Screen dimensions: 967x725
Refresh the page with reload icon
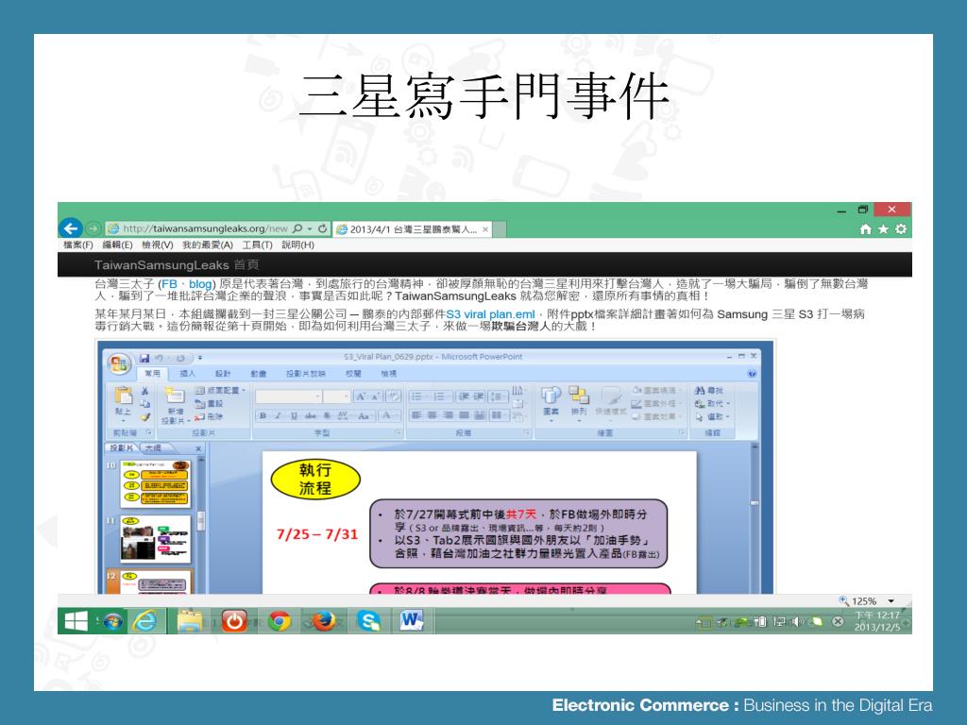[322, 228]
